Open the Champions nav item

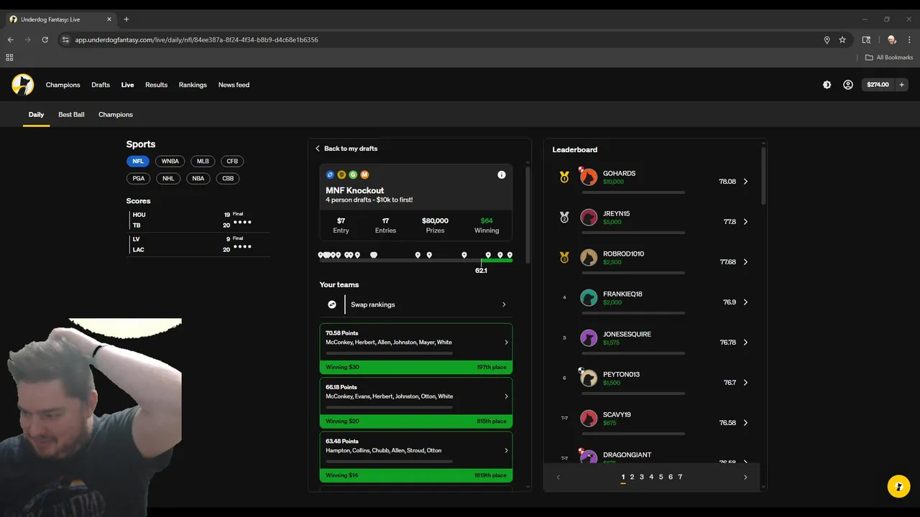(x=63, y=85)
